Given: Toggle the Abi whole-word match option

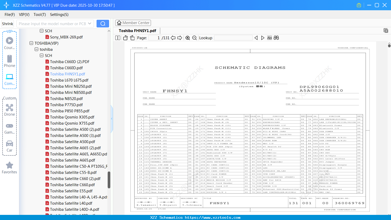Looking at the screenshot, I should (x=269, y=38).
